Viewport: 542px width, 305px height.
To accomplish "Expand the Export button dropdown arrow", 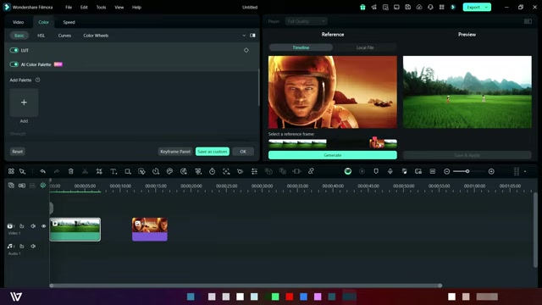I will coord(486,7).
